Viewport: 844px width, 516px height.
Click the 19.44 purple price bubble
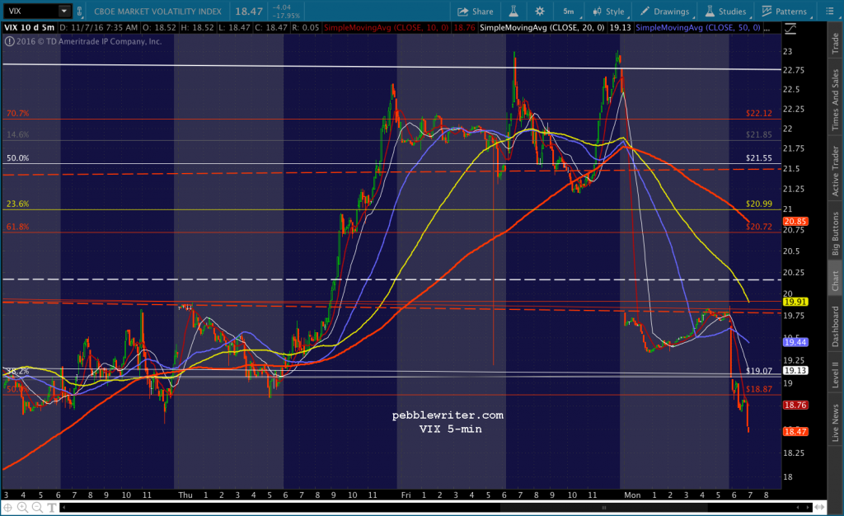point(795,342)
